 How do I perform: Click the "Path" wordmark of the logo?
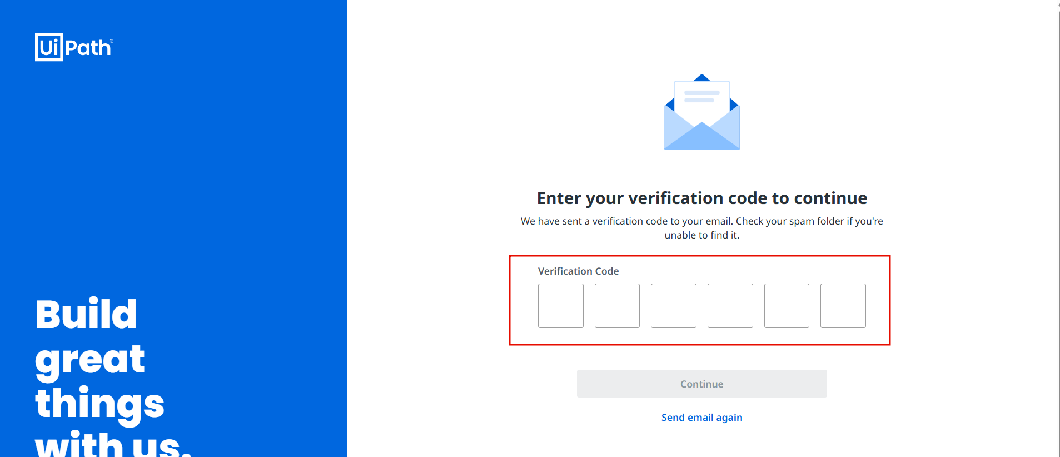click(88, 48)
